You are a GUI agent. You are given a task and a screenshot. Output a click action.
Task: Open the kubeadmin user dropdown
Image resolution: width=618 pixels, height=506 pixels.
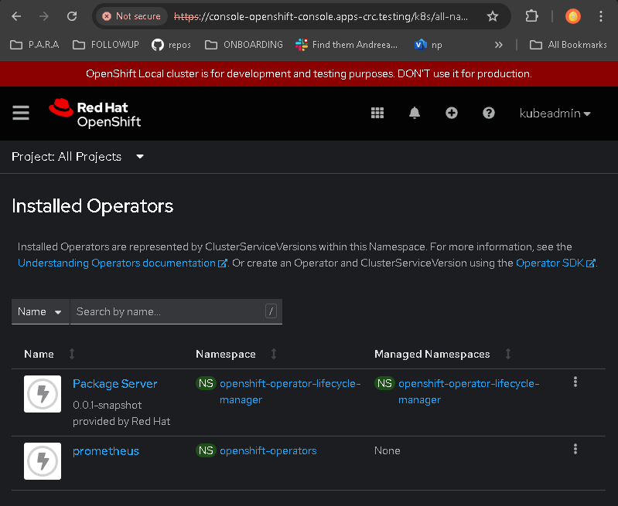555,114
